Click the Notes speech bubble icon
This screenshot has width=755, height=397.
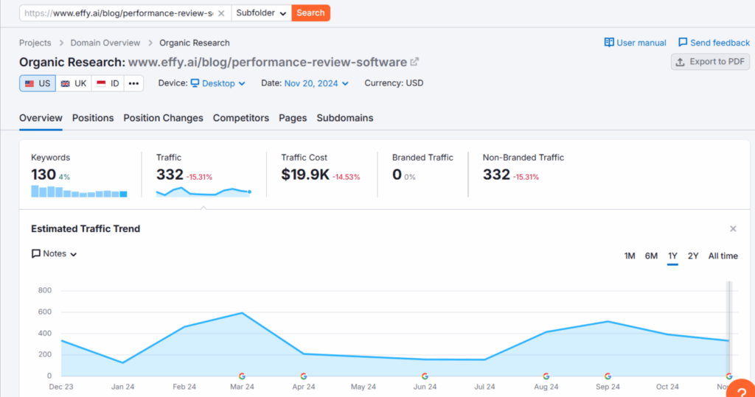[35, 253]
